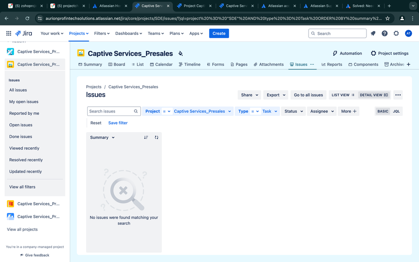The image size is (419, 262).
Task: Expand the Teams dropdown
Action: coord(156,34)
